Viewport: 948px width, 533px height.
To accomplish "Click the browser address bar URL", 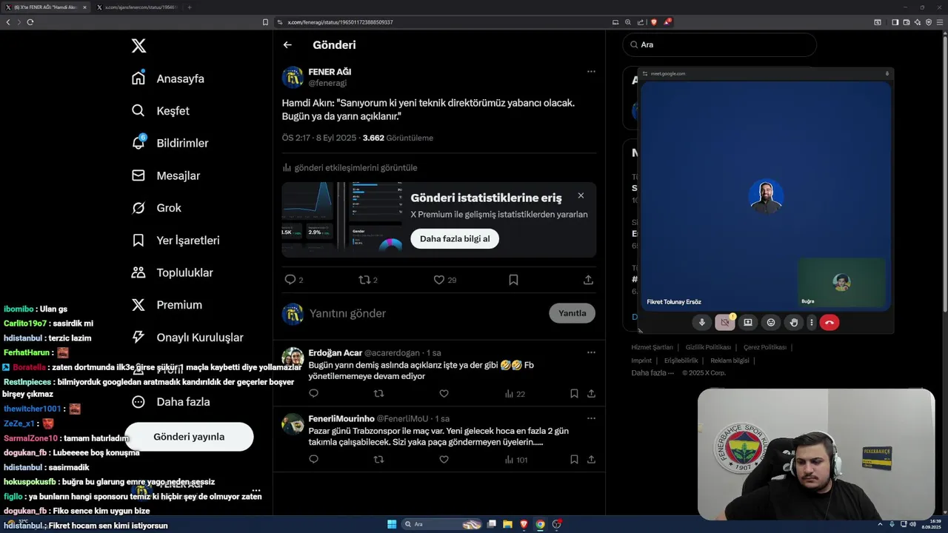I will coord(340,22).
